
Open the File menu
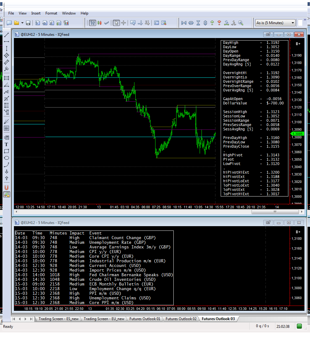click(x=11, y=13)
